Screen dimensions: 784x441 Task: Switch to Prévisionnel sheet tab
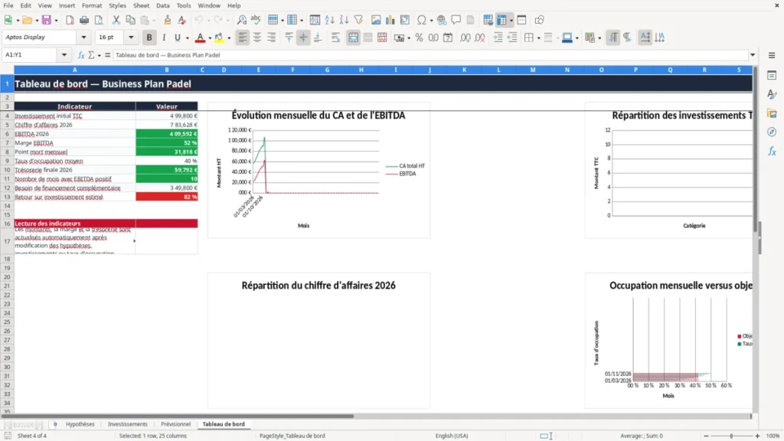[x=175, y=424]
